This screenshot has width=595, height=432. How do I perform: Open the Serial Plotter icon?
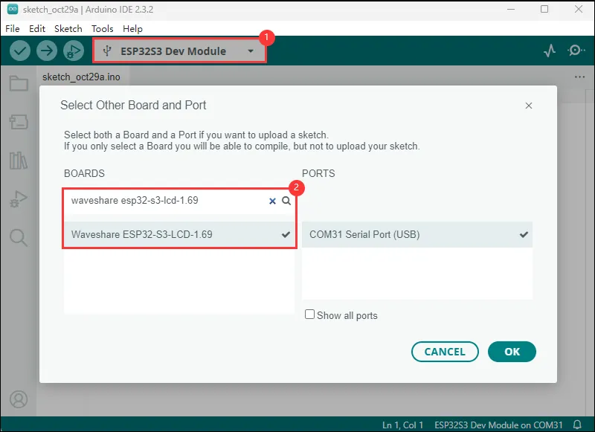coord(550,51)
